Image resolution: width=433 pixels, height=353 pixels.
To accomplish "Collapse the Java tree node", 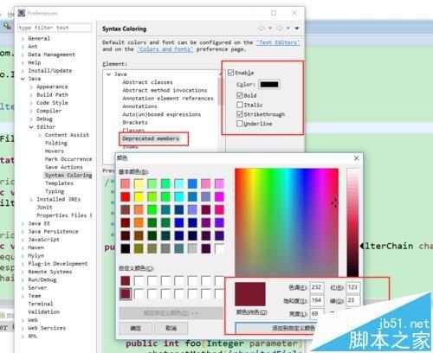I will (x=23, y=79).
